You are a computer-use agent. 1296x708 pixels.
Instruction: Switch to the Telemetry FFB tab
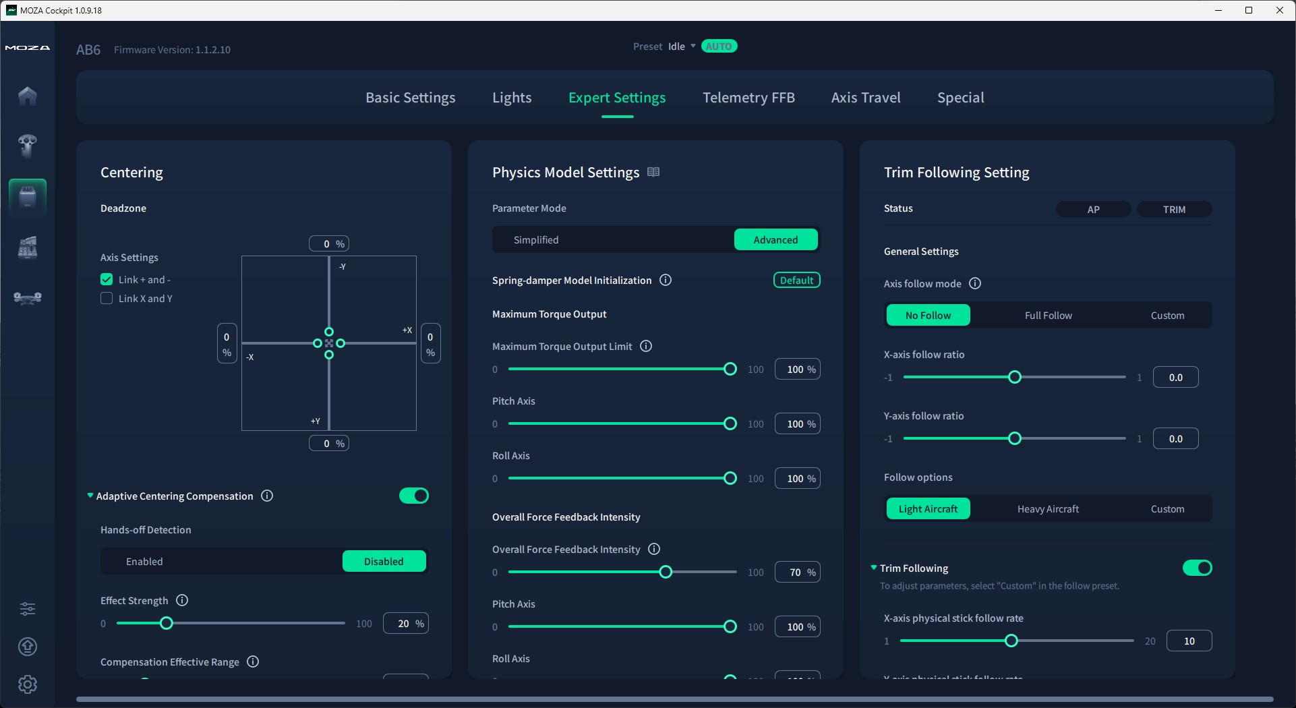click(748, 97)
